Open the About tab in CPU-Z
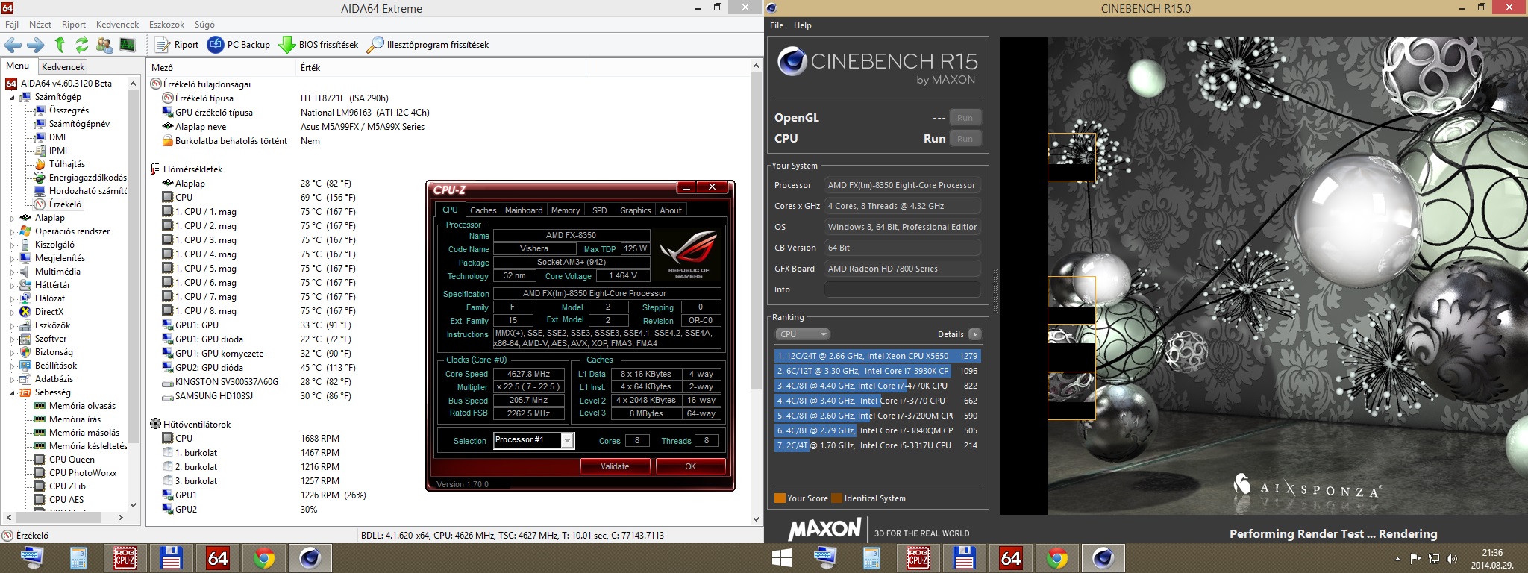Viewport: 1528px width, 573px height. 671,210
